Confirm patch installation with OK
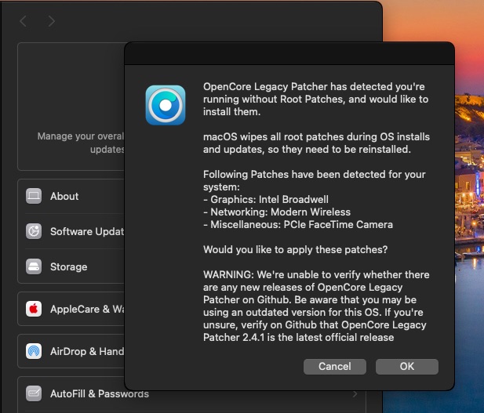This screenshot has width=484, height=413. coord(406,366)
